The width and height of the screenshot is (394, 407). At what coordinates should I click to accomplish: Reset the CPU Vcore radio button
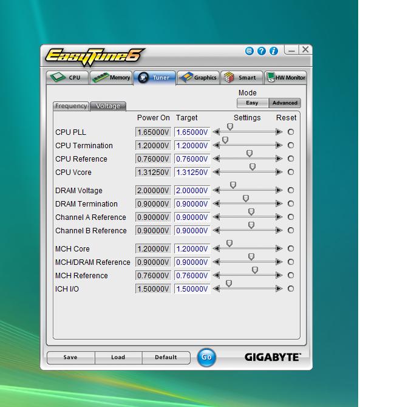[291, 172]
